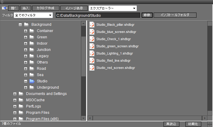Click the folder tree scroll-up arrow
The height and width of the screenshot is (127, 213).
coord(83,23)
